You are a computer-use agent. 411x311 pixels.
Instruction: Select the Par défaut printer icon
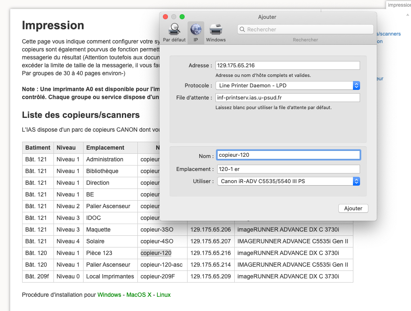[x=174, y=33]
